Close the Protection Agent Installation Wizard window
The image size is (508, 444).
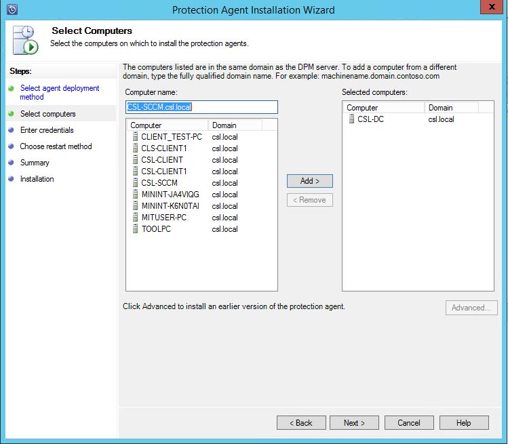click(492, 7)
